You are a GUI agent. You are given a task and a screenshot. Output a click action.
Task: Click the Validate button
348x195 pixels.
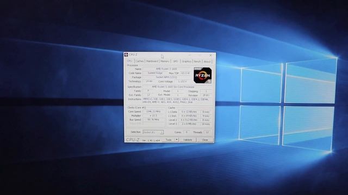188,140
